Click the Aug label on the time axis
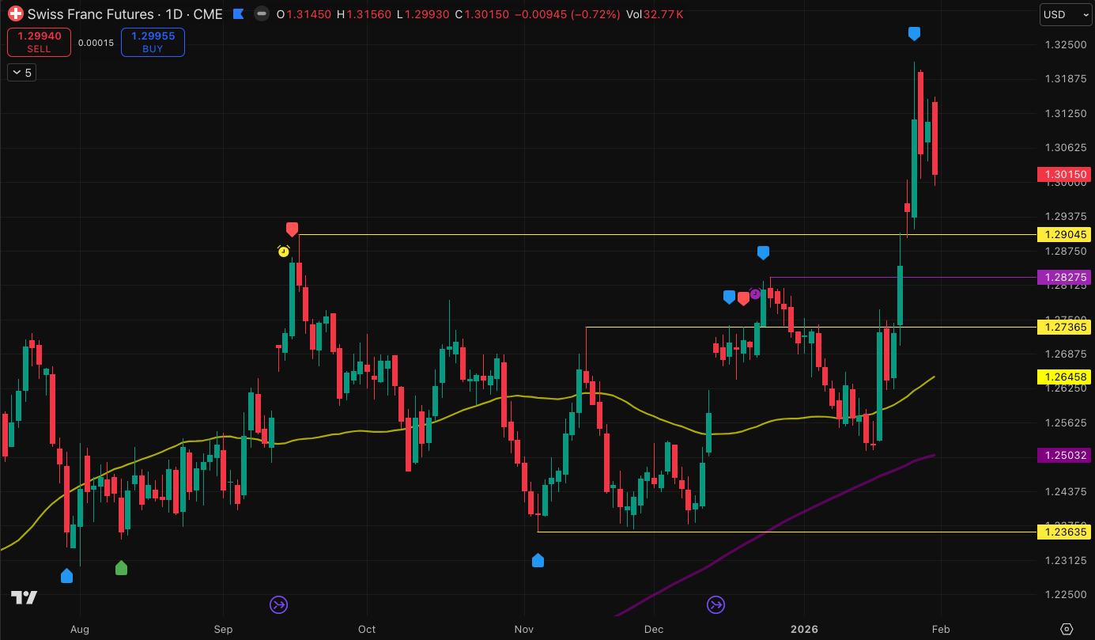This screenshot has width=1095, height=640. [80, 630]
